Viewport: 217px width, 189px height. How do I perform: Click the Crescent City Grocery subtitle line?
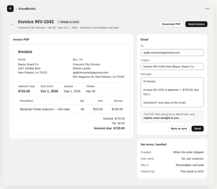click(x=68, y=28)
